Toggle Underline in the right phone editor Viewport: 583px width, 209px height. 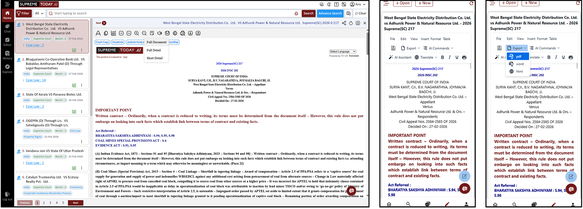point(563,57)
